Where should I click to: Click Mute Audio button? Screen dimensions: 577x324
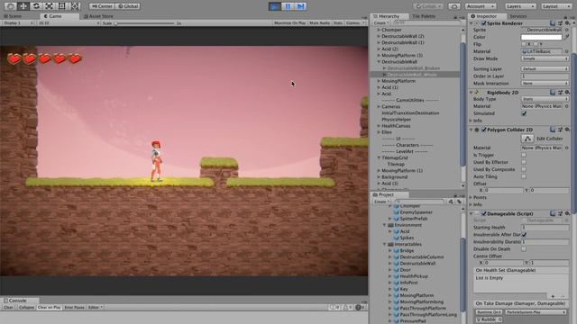[x=319, y=22]
